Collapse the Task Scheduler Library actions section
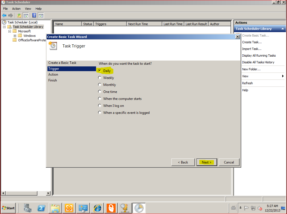The width and height of the screenshot is (287, 214). click(283, 29)
